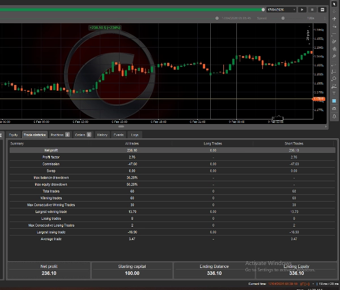The width and height of the screenshot is (340, 290).
Task: Click the Largest winning trade row
Action: click(172, 211)
